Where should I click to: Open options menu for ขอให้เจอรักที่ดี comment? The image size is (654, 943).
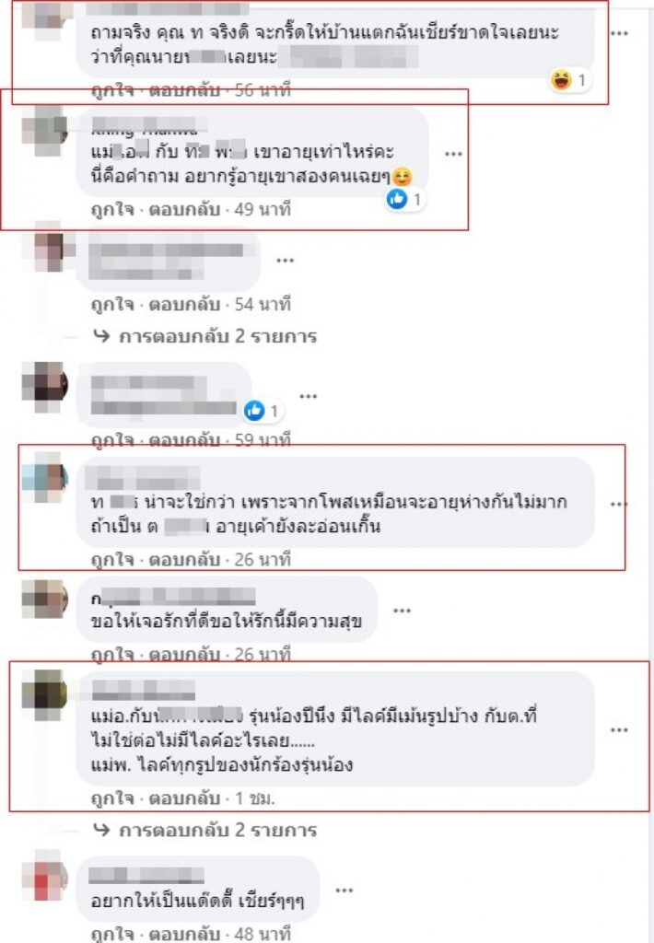[402, 611]
